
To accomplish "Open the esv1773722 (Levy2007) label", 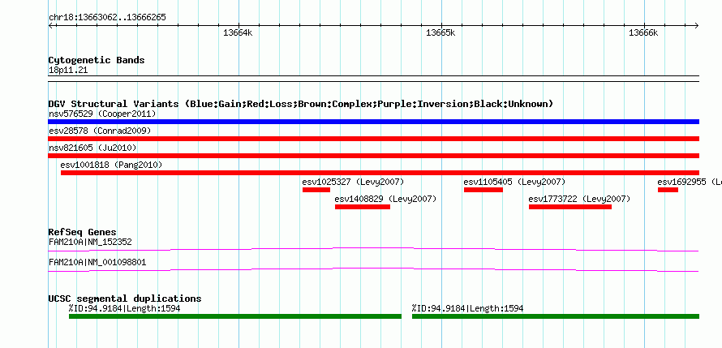I will (579, 199).
